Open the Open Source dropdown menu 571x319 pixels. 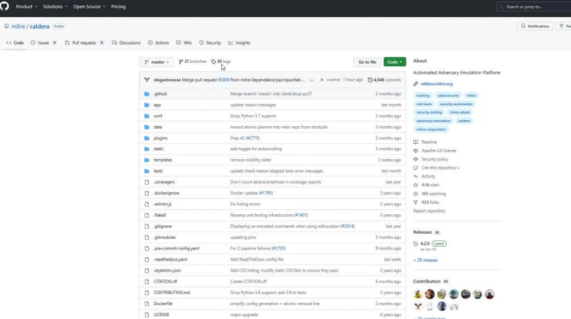coord(90,7)
